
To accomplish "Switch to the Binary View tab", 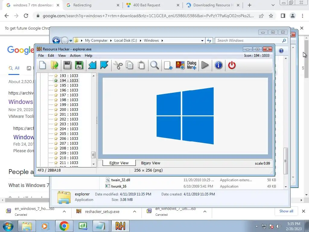I will click(151, 163).
